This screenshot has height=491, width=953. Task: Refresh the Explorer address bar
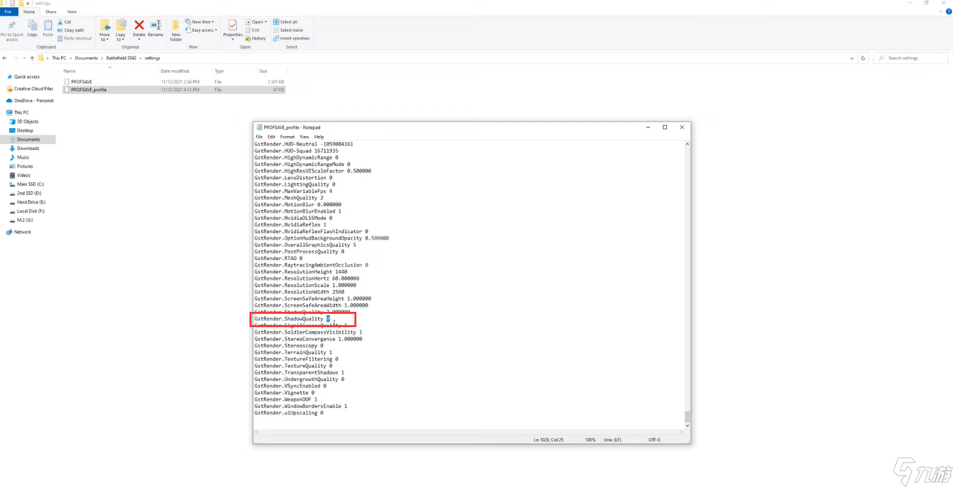pyautogui.click(x=863, y=58)
